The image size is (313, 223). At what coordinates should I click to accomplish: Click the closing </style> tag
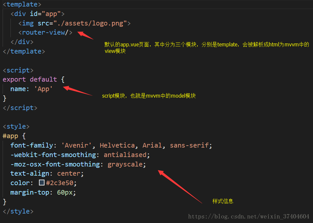click(18, 211)
